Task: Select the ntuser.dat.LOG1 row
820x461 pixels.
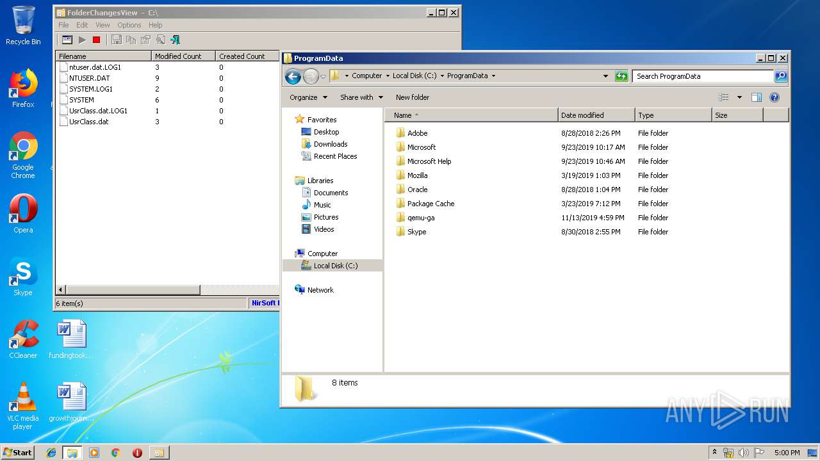Action: coord(95,67)
